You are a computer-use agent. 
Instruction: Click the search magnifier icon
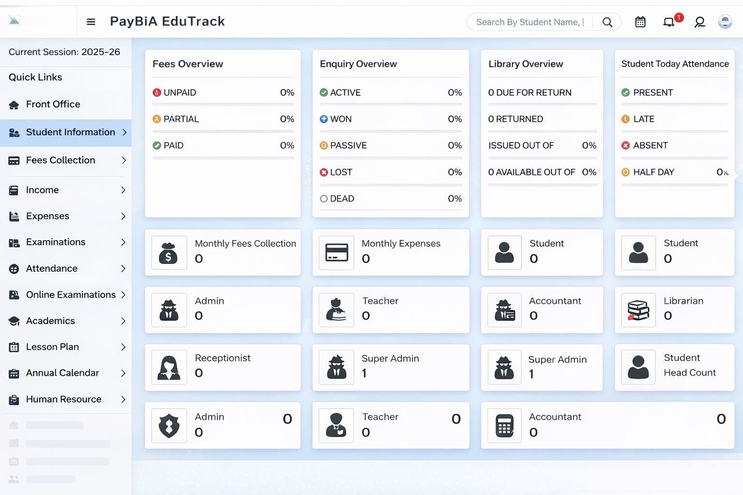(608, 22)
